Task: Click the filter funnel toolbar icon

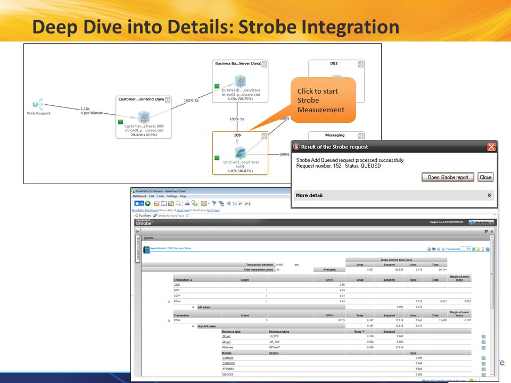Action: 214,204
